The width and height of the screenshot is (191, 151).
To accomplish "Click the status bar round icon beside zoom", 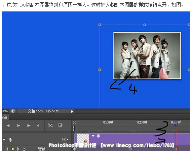I will [x=13, y=111].
